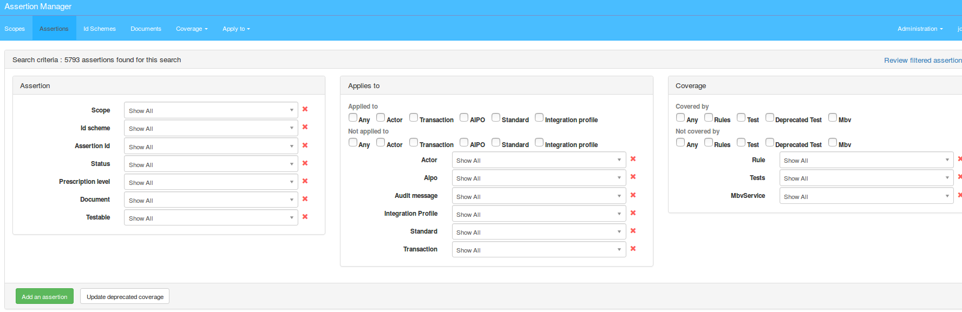Image resolution: width=962 pixels, height=312 pixels.
Task: Open the Administration menu
Action: point(920,29)
